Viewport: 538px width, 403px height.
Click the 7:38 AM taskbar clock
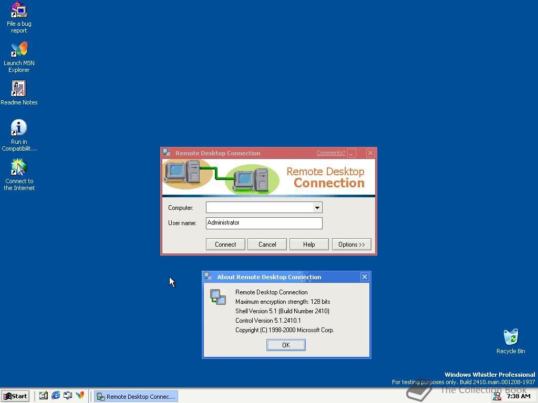pyautogui.click(x=519, y=396)
